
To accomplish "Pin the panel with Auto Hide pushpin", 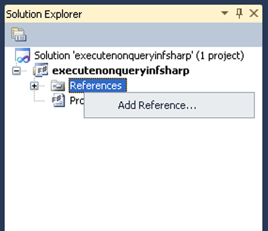I will coord(239,14).
